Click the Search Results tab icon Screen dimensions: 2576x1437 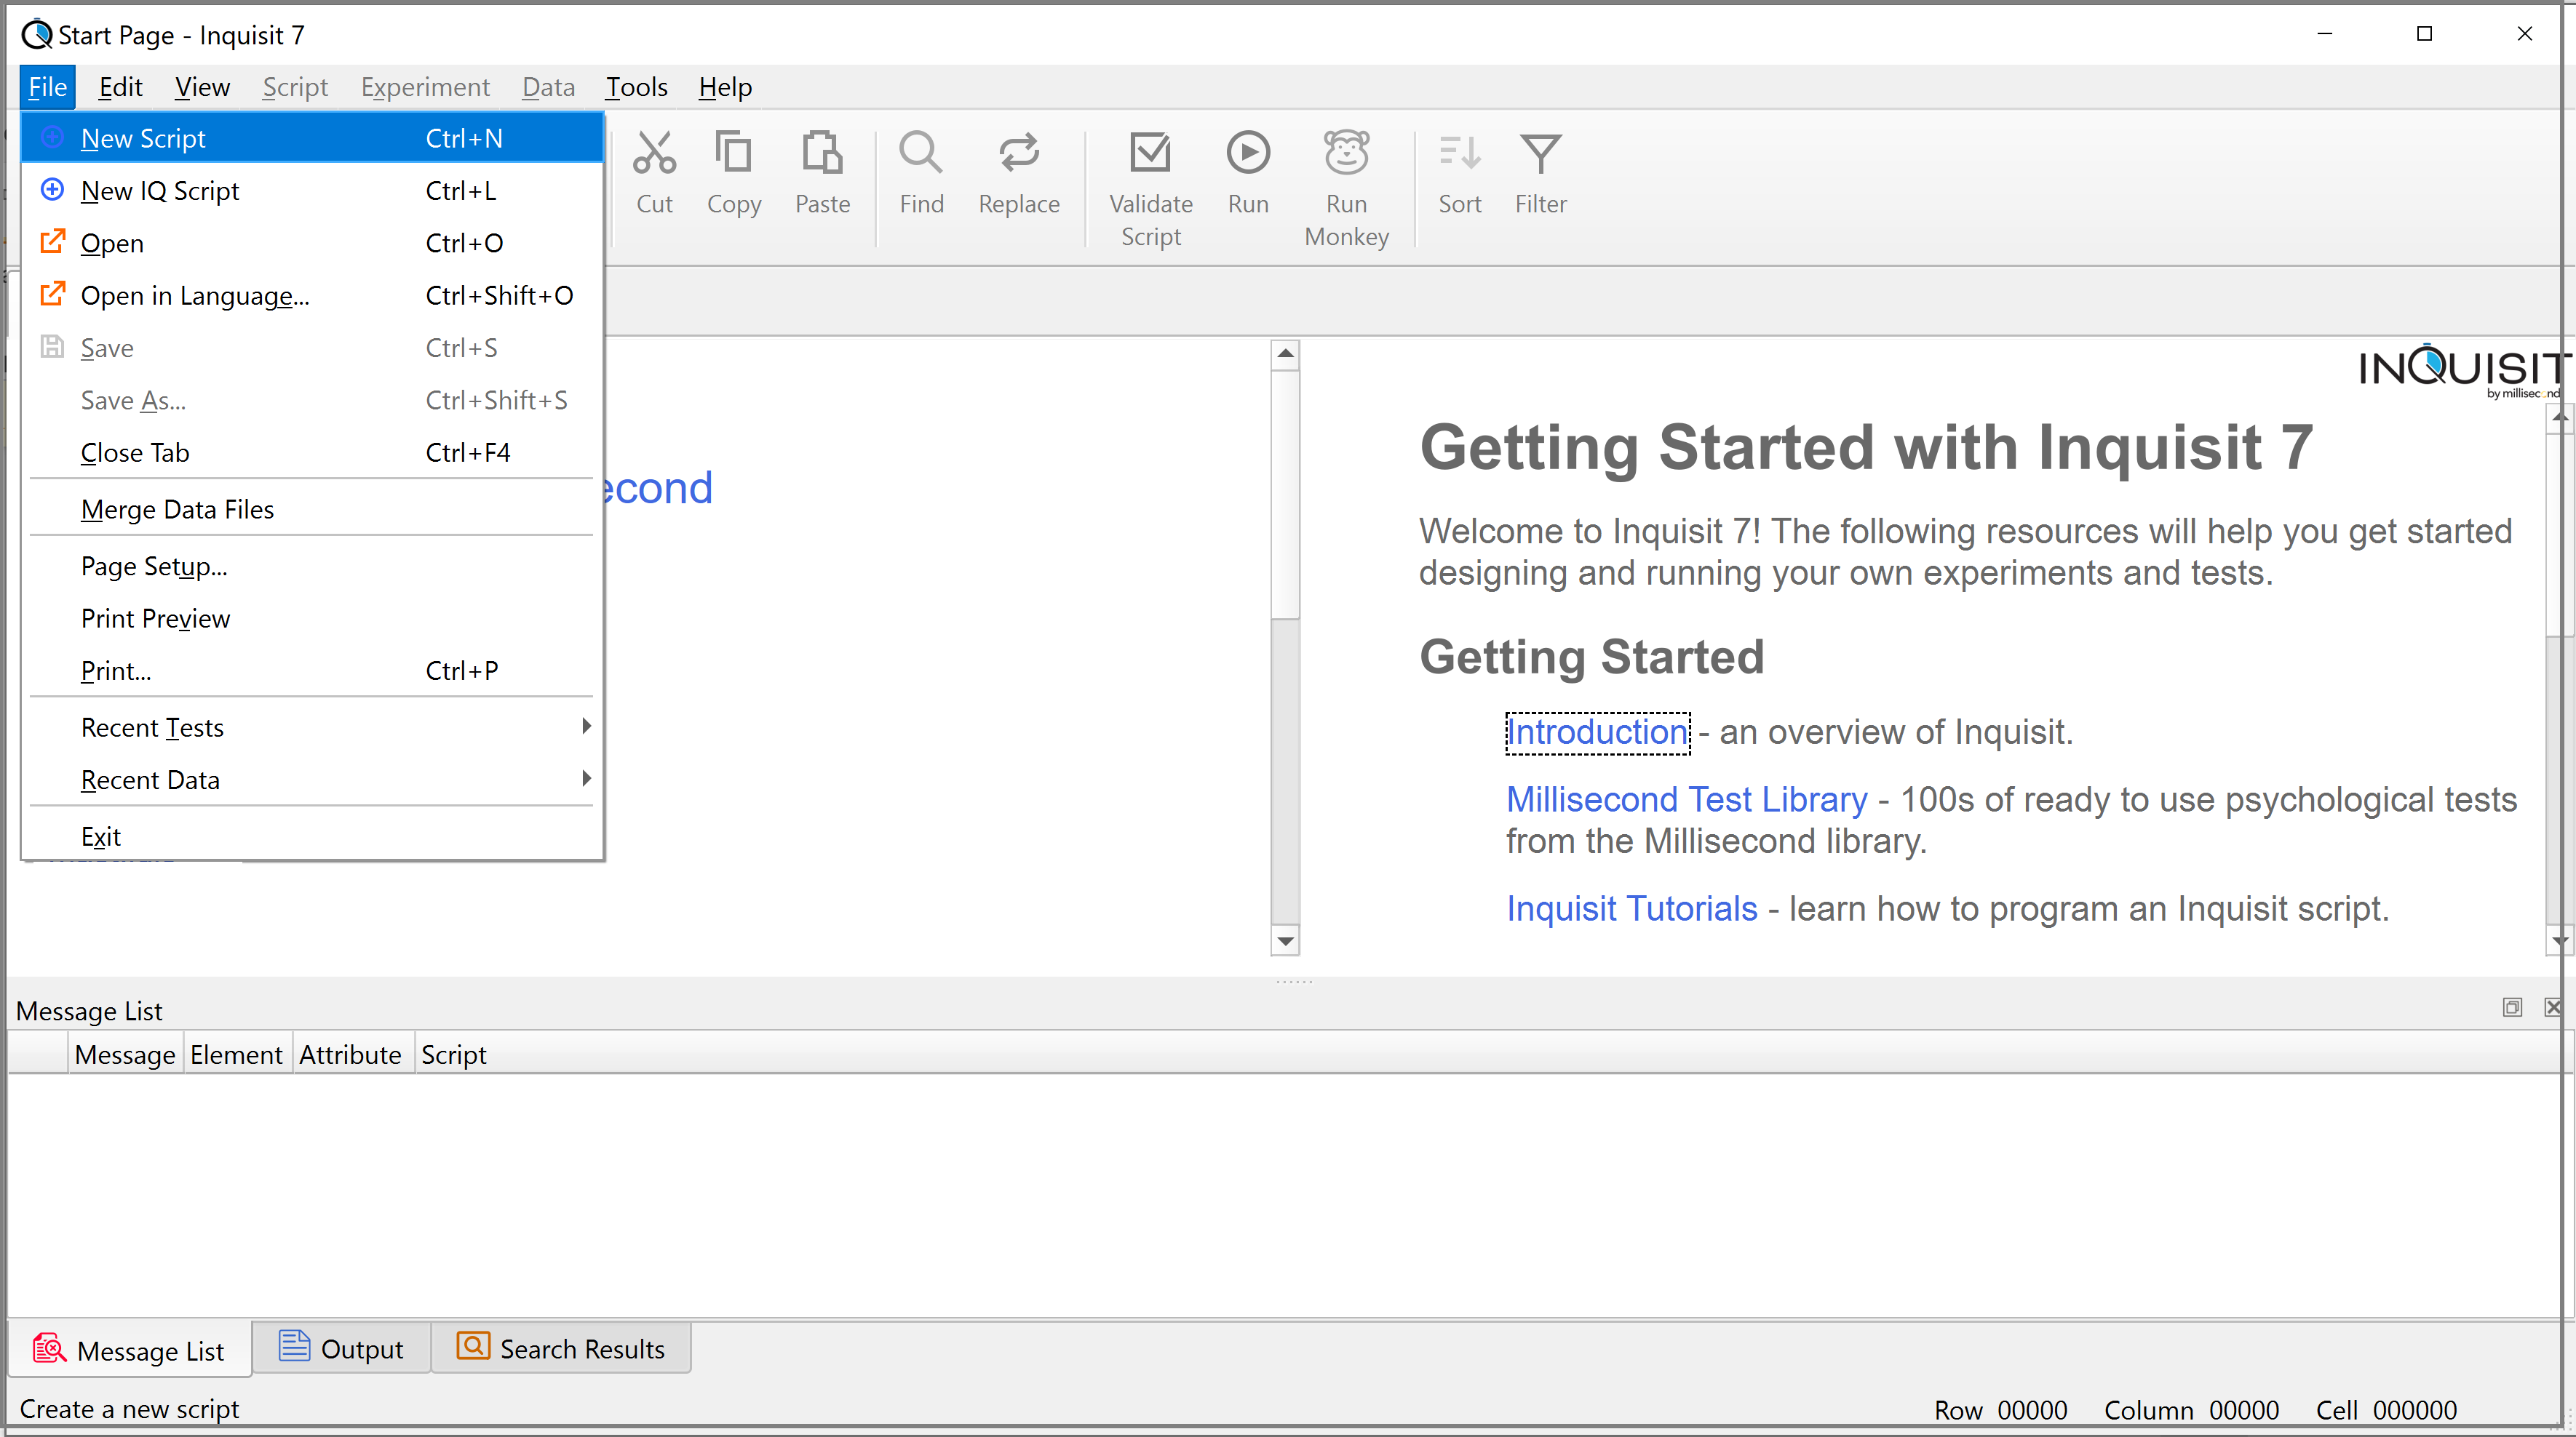(x=473, y=1346)
